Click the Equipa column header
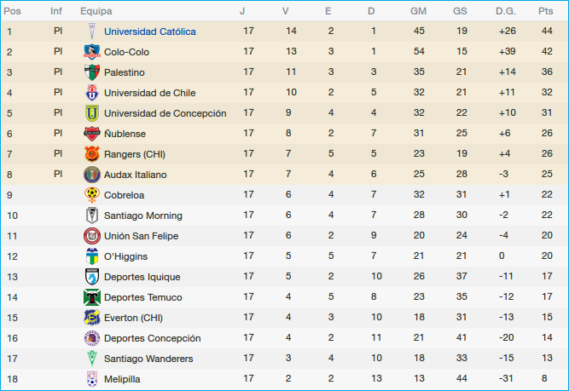569x391 pixels. pyautogui.click(x=96, y=11)
